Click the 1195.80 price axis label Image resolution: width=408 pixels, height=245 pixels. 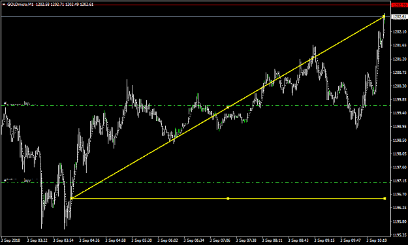click(x=400, y=221)
